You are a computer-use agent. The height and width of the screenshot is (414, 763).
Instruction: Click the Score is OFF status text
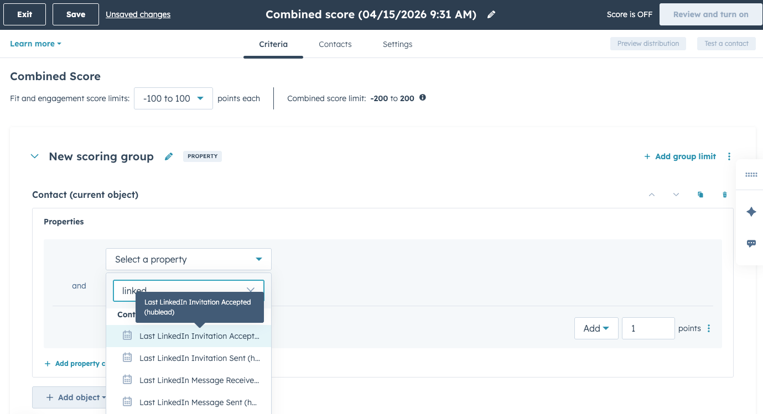pos(629,14)
